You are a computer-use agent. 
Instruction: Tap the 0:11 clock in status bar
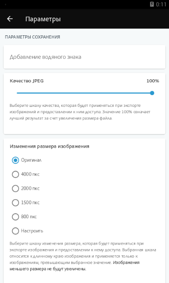click(161, 4)
